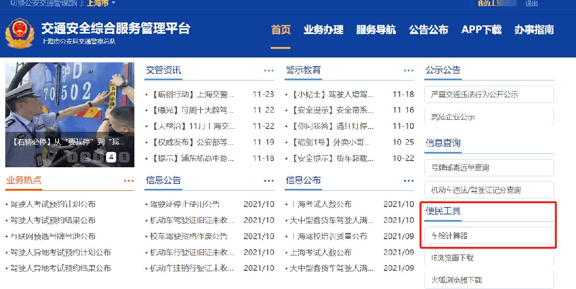Open the 【右转必停】 carousel caption
The image size is (576, 289).
pos(68,142)
